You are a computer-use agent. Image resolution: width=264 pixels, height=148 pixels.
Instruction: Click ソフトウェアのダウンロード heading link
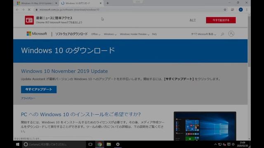(x=71, y=34)
